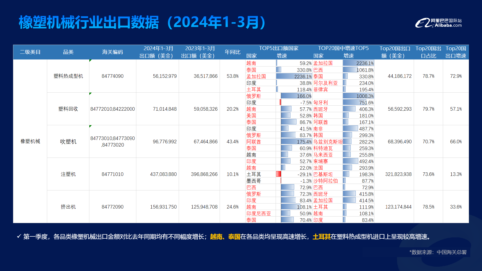482x271 pixels.
Task: Click the TOP20国中增速TOP5 header
Action: [x=343, y=48]
